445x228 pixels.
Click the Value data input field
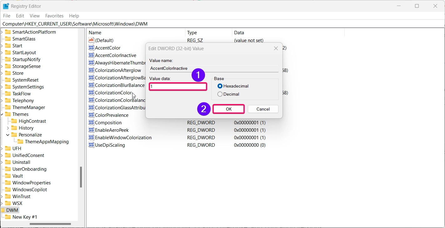[x=178, y=87]
